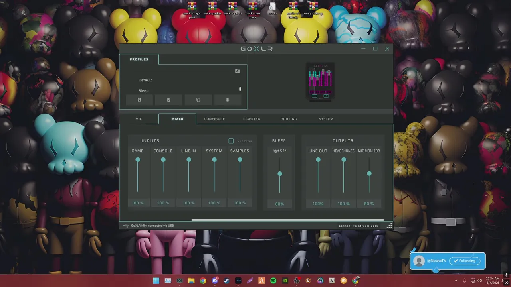This screenshot has height=287, width=511.
Task: Open the orange A app in taskbar
Action: (261, 281)
